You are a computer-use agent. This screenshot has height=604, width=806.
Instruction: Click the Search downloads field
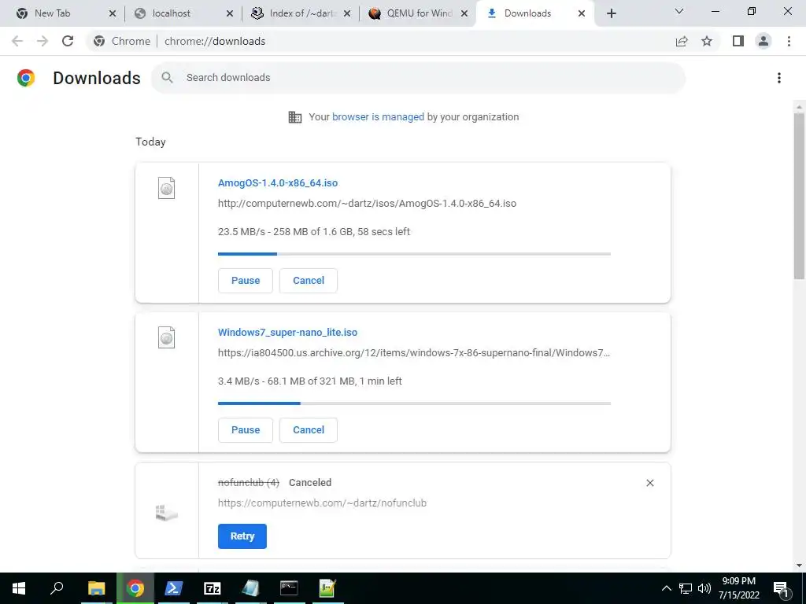pyautogui.click(x=418, y=78)
